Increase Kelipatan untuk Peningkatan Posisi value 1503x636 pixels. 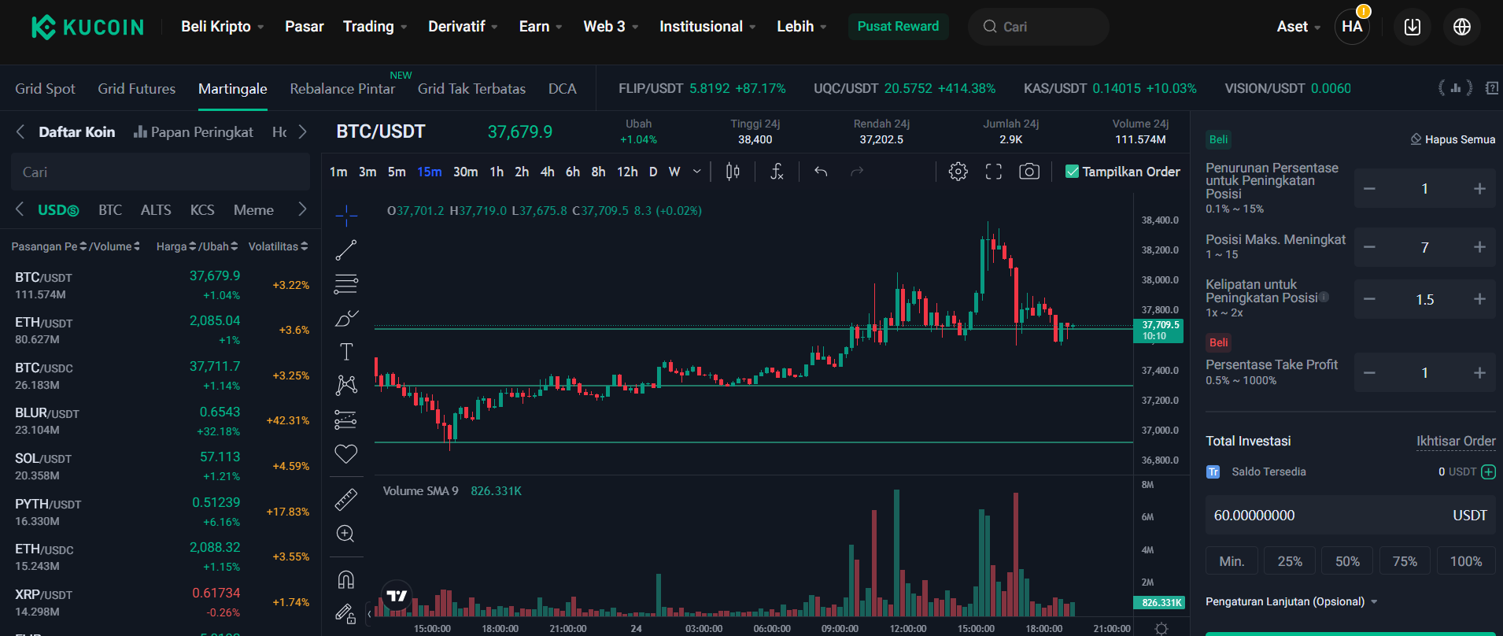1479,299
